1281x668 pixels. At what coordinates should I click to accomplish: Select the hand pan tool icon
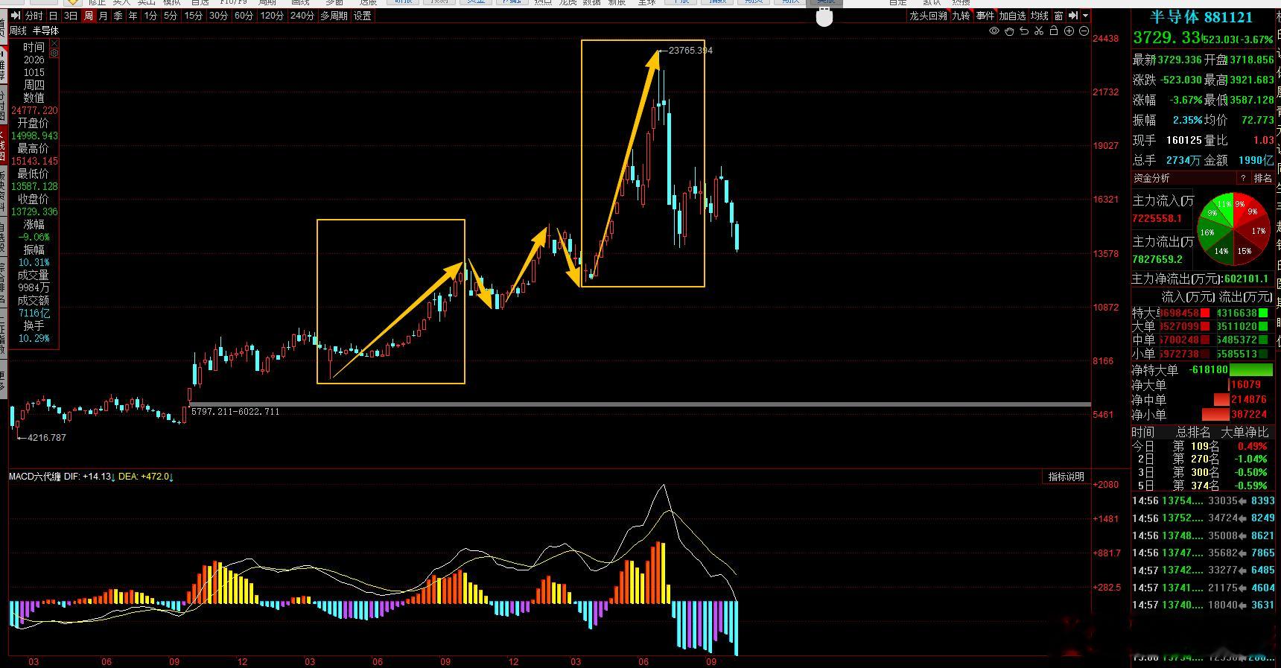(1009, 31)
